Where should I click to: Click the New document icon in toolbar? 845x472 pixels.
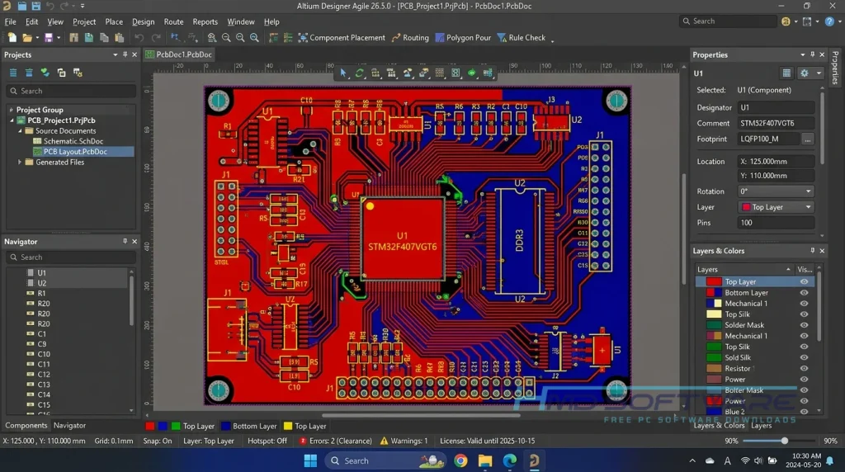[12, 38]
